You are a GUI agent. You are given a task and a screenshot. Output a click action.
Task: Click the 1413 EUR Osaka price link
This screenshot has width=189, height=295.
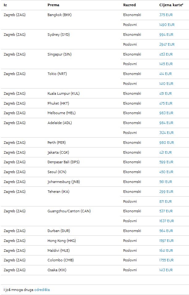(x=166, y=270)
